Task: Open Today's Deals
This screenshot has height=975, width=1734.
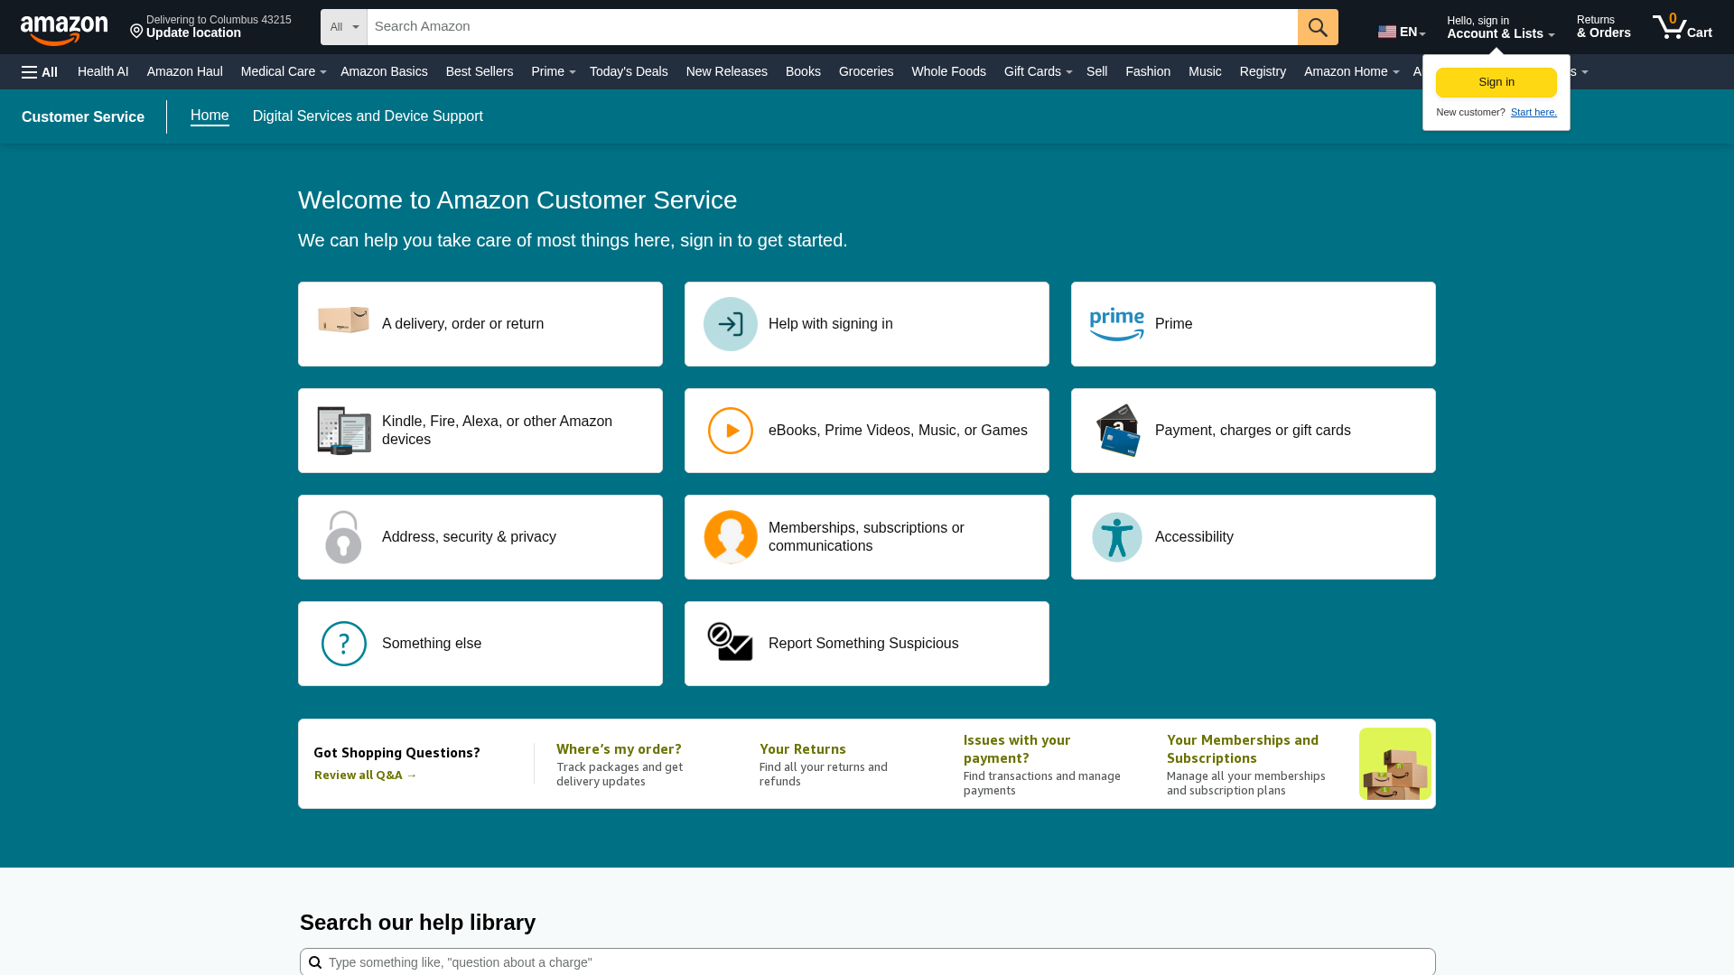Action: [x=629, y=71]
